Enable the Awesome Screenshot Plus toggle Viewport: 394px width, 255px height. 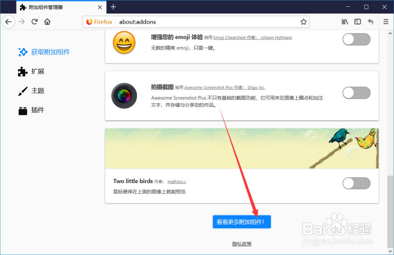pos(356,93)
